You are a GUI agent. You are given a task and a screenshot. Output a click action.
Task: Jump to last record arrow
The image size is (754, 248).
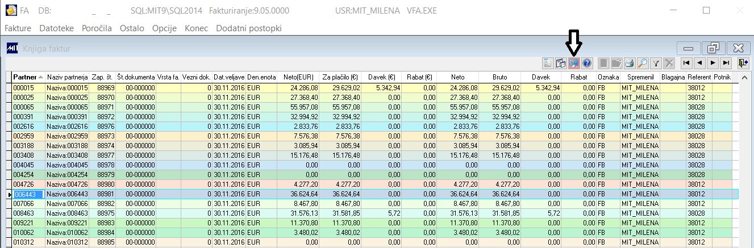pos(726,63)
